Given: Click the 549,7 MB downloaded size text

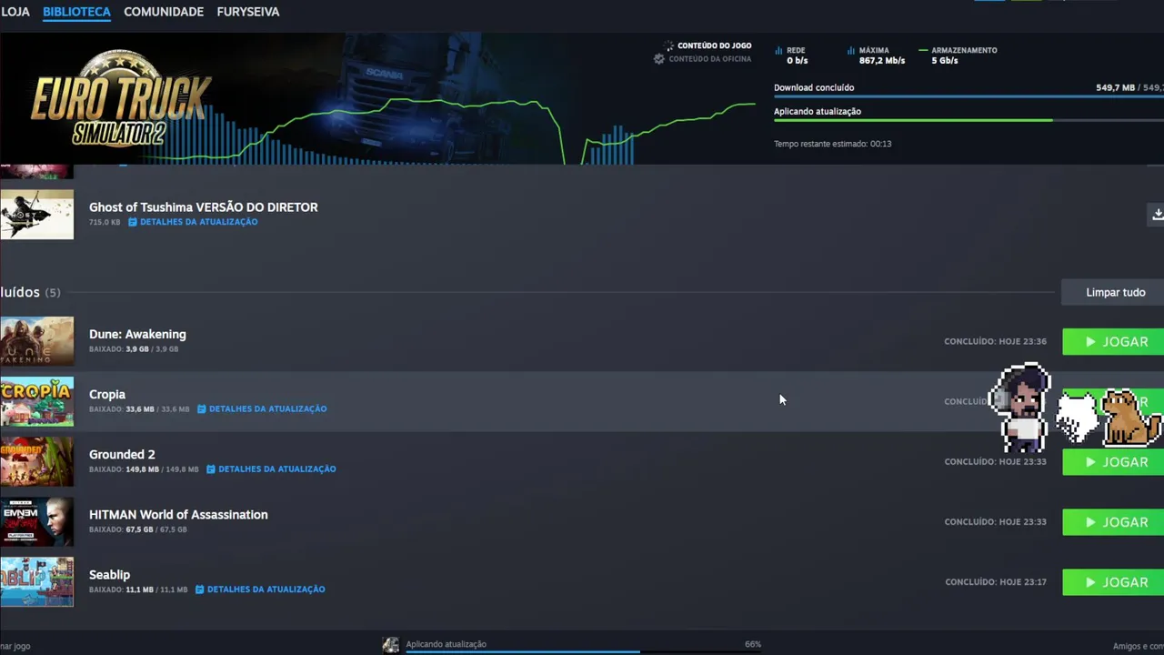Looking at the screenshot, I should 1115,88.
